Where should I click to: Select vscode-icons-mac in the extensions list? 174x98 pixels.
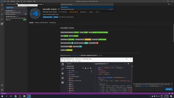[x=16, y=18]
